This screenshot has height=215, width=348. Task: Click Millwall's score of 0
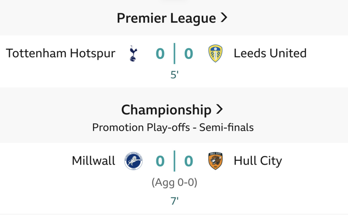pos(160,161)
